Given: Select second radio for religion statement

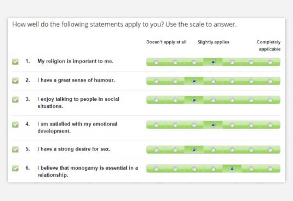Looking at the screenshot, I should tap(175, 62).
